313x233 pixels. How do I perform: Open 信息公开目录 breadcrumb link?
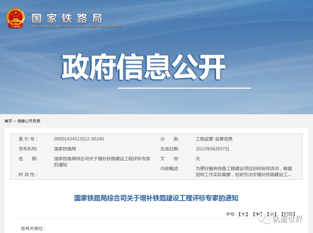coord(29,121)
